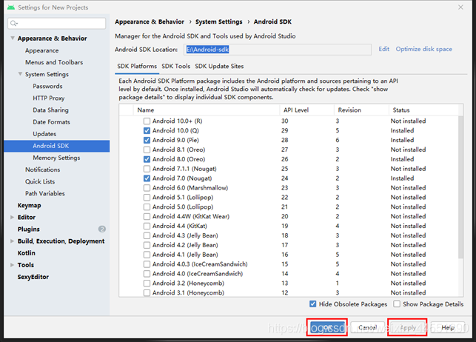Open HTTP Proxy settings
The height and width of the screenshot is (342, 476).
tap(49, 98)
